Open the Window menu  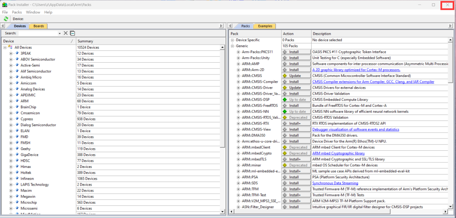coord(33,12)
